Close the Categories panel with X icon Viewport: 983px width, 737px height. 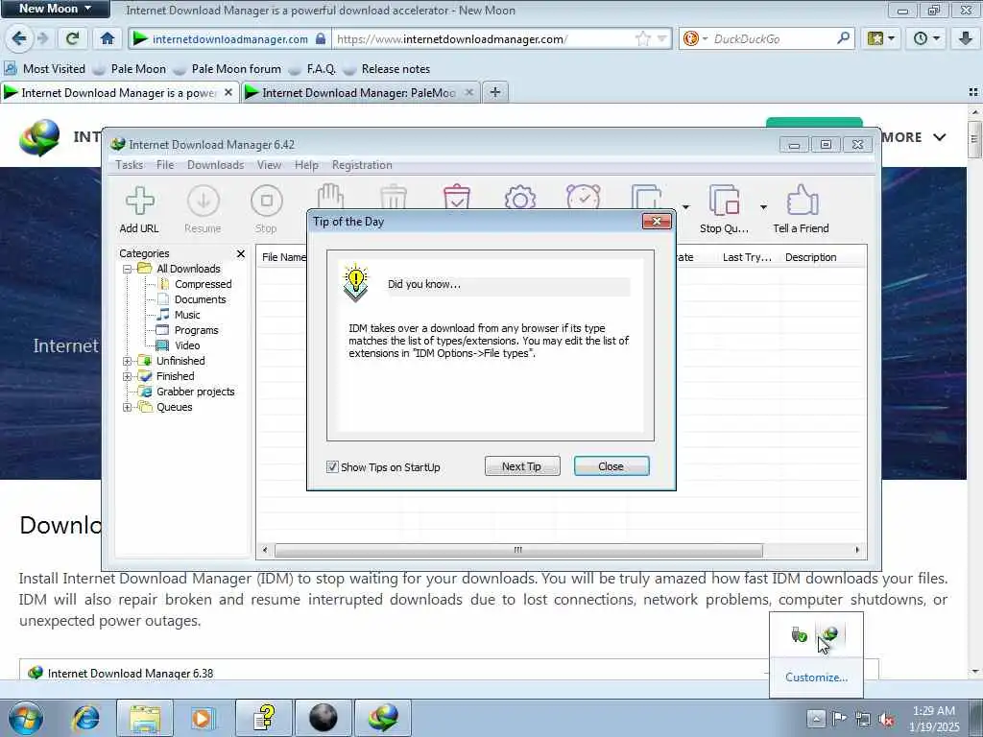click(x=241, y=253)
